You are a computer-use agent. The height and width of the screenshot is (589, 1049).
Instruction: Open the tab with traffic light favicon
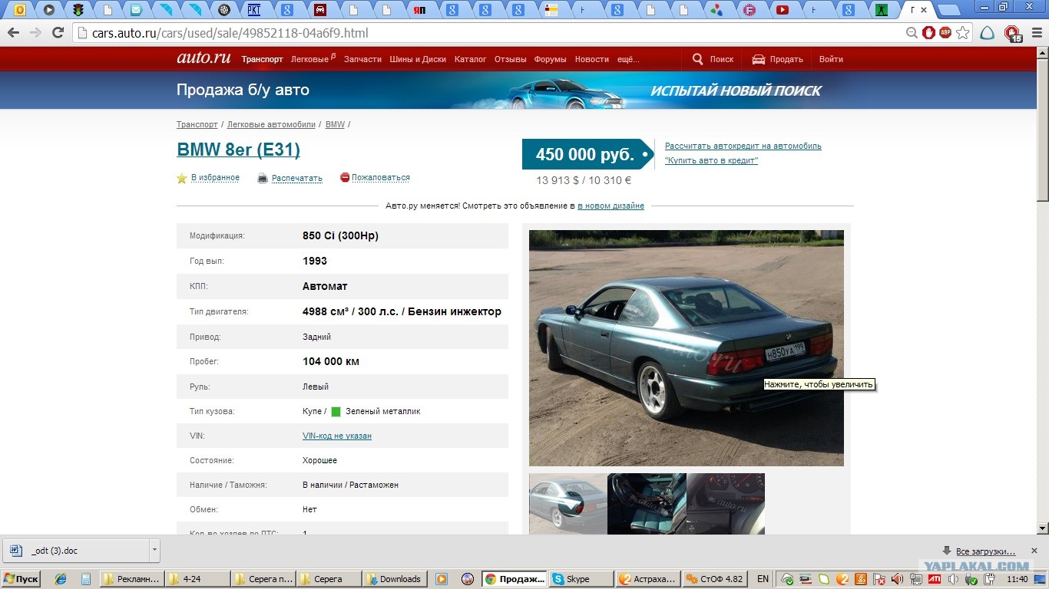(78, 10)
